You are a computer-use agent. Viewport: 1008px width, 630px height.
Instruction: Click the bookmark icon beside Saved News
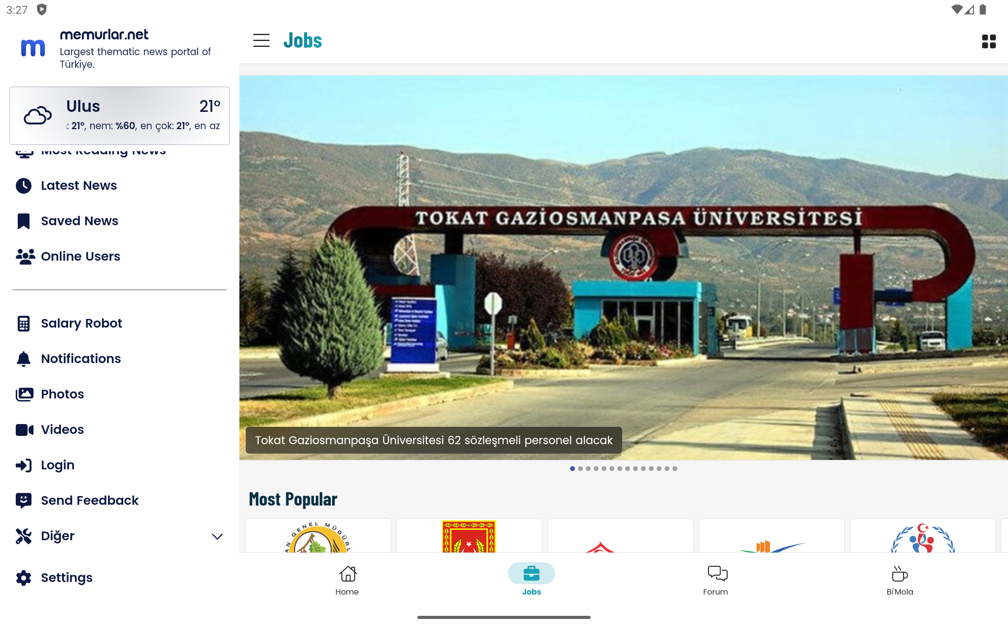tap(24, 221)
